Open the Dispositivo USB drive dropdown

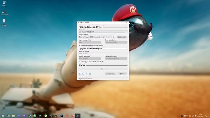103,32
